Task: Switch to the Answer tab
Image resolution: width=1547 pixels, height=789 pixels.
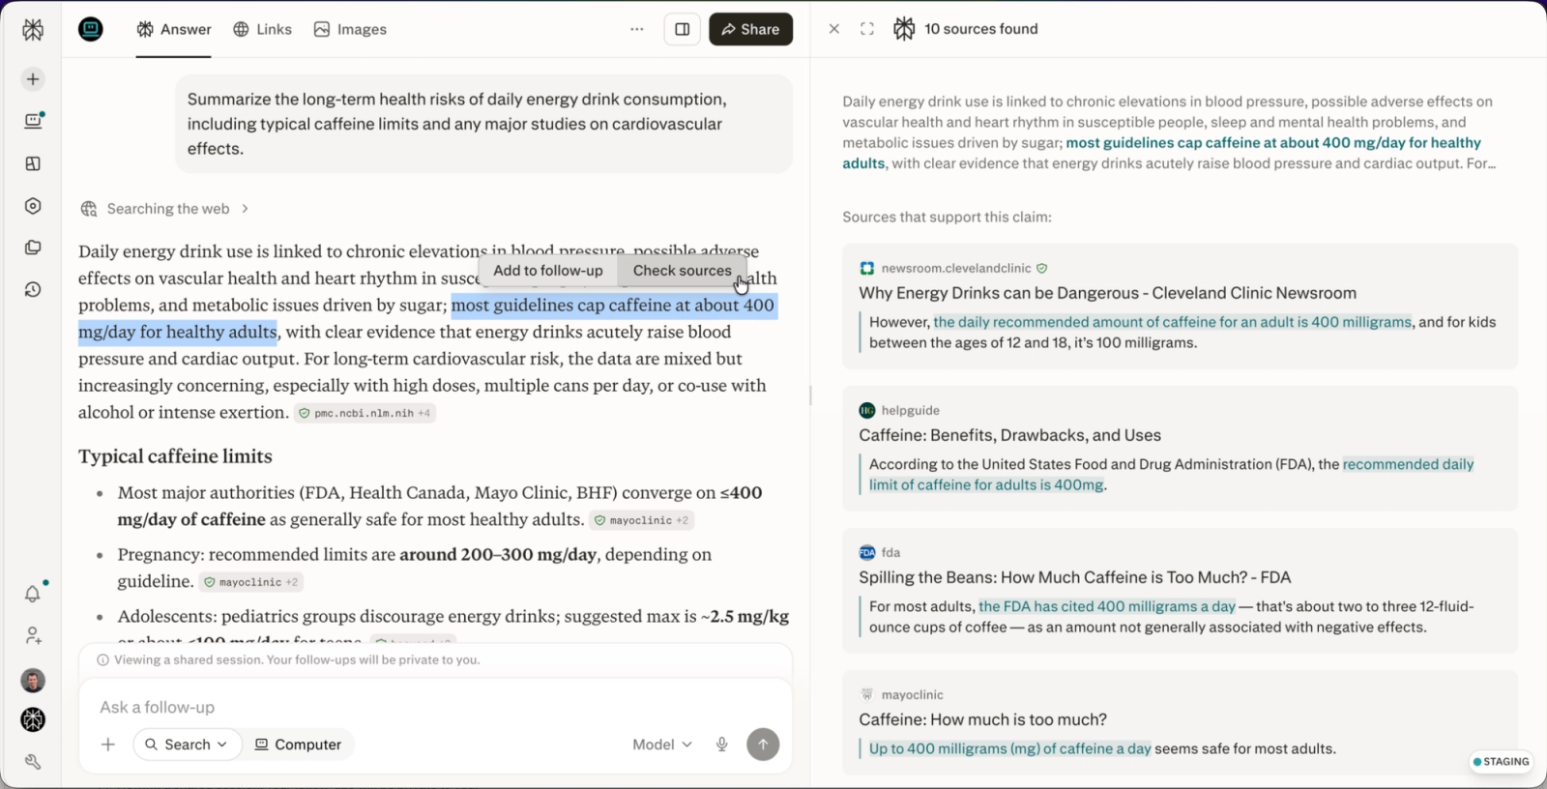Action: 174,29
